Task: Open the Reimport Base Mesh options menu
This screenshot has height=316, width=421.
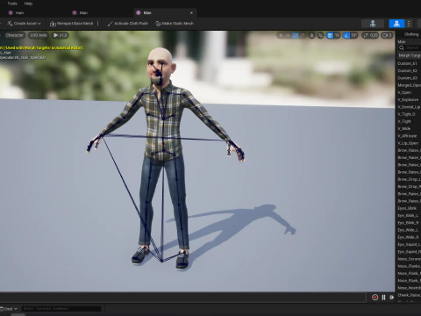Action: point(98,24)
